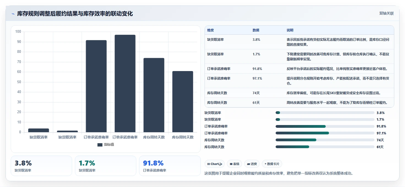Open the green 1.7% 缺货取消率 summary card

(x=105, y=166)
